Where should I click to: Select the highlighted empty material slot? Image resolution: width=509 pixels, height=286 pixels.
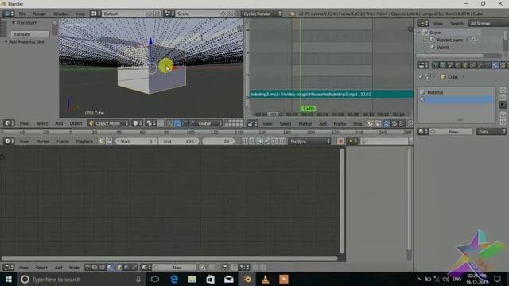click(457, 99)
